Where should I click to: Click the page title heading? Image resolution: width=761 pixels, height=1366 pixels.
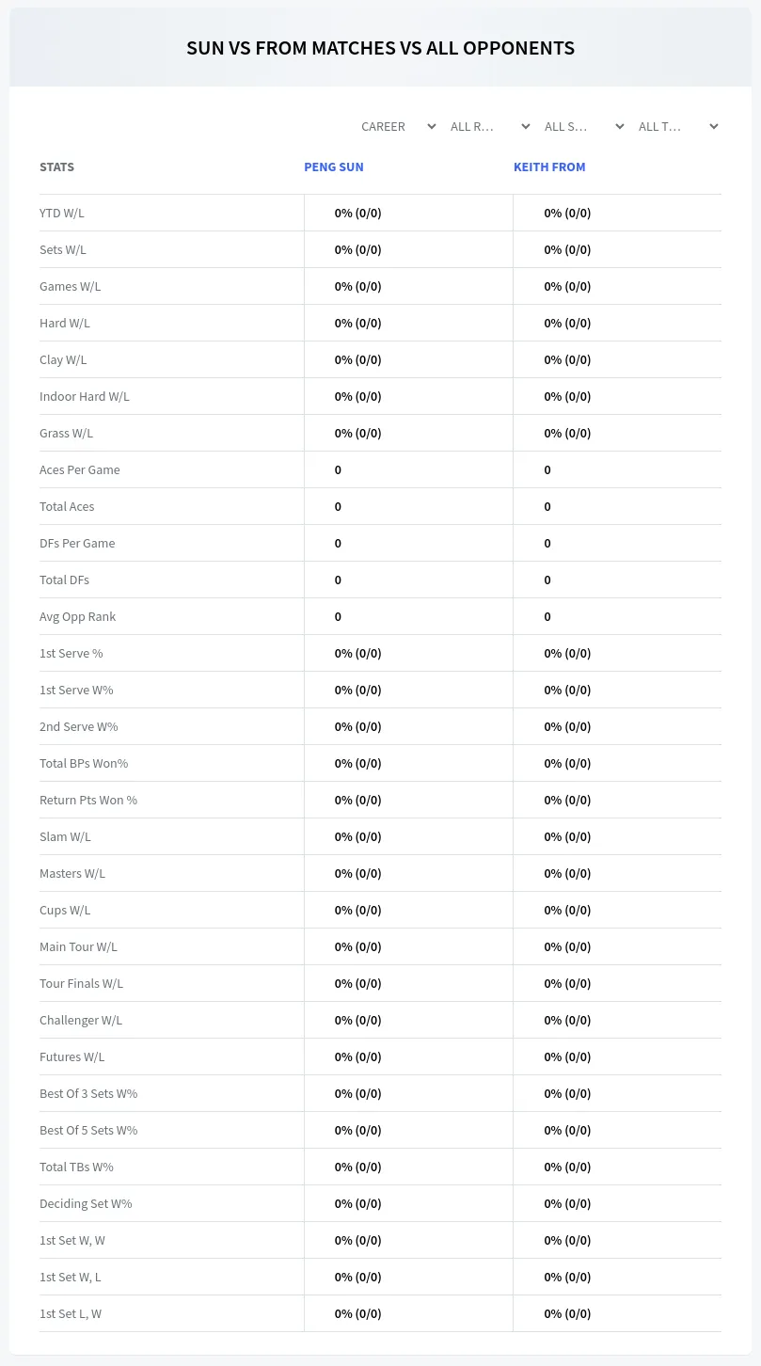click(380, 48)
